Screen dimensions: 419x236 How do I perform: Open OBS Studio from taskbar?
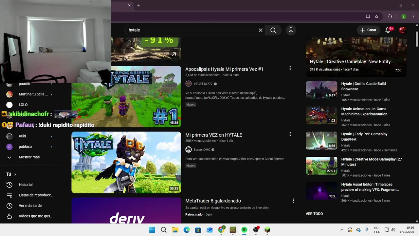[256, 230]
